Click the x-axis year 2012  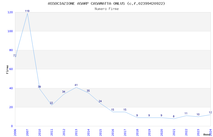pyautogui.click(x=64, y=133)
